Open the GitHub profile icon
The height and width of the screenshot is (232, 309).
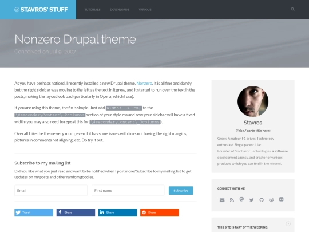tap(262, 200)
